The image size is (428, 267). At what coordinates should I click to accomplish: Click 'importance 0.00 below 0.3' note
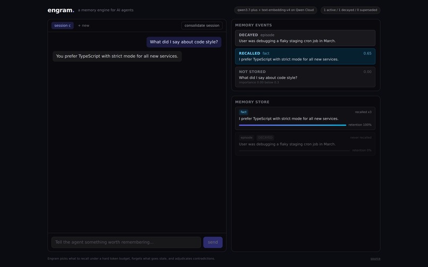click(x=259, y=82)
